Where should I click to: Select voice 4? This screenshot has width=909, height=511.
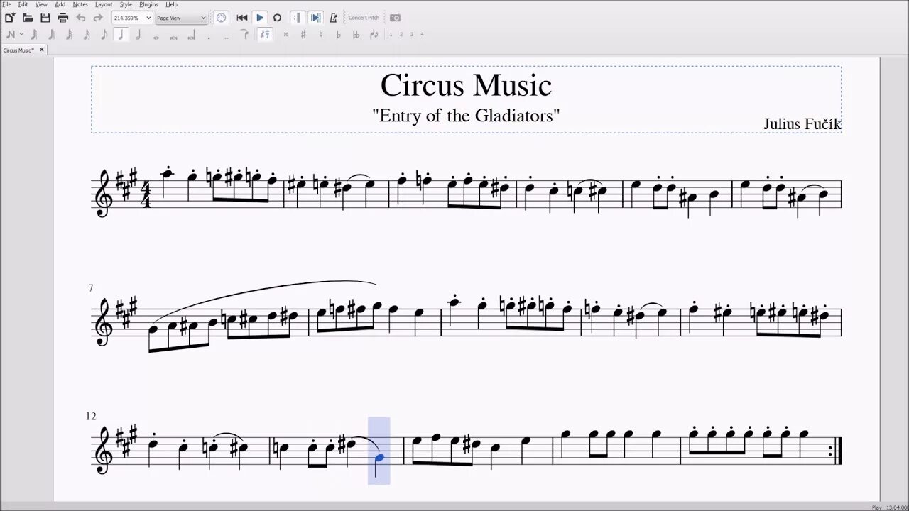click(423, 34)
